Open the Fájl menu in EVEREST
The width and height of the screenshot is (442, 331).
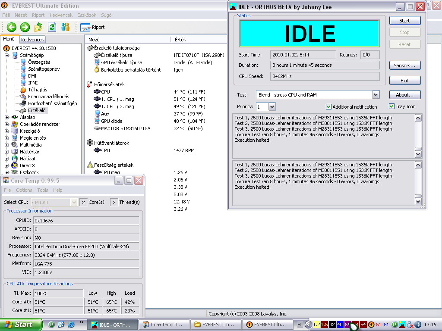[x=6, y=15]
